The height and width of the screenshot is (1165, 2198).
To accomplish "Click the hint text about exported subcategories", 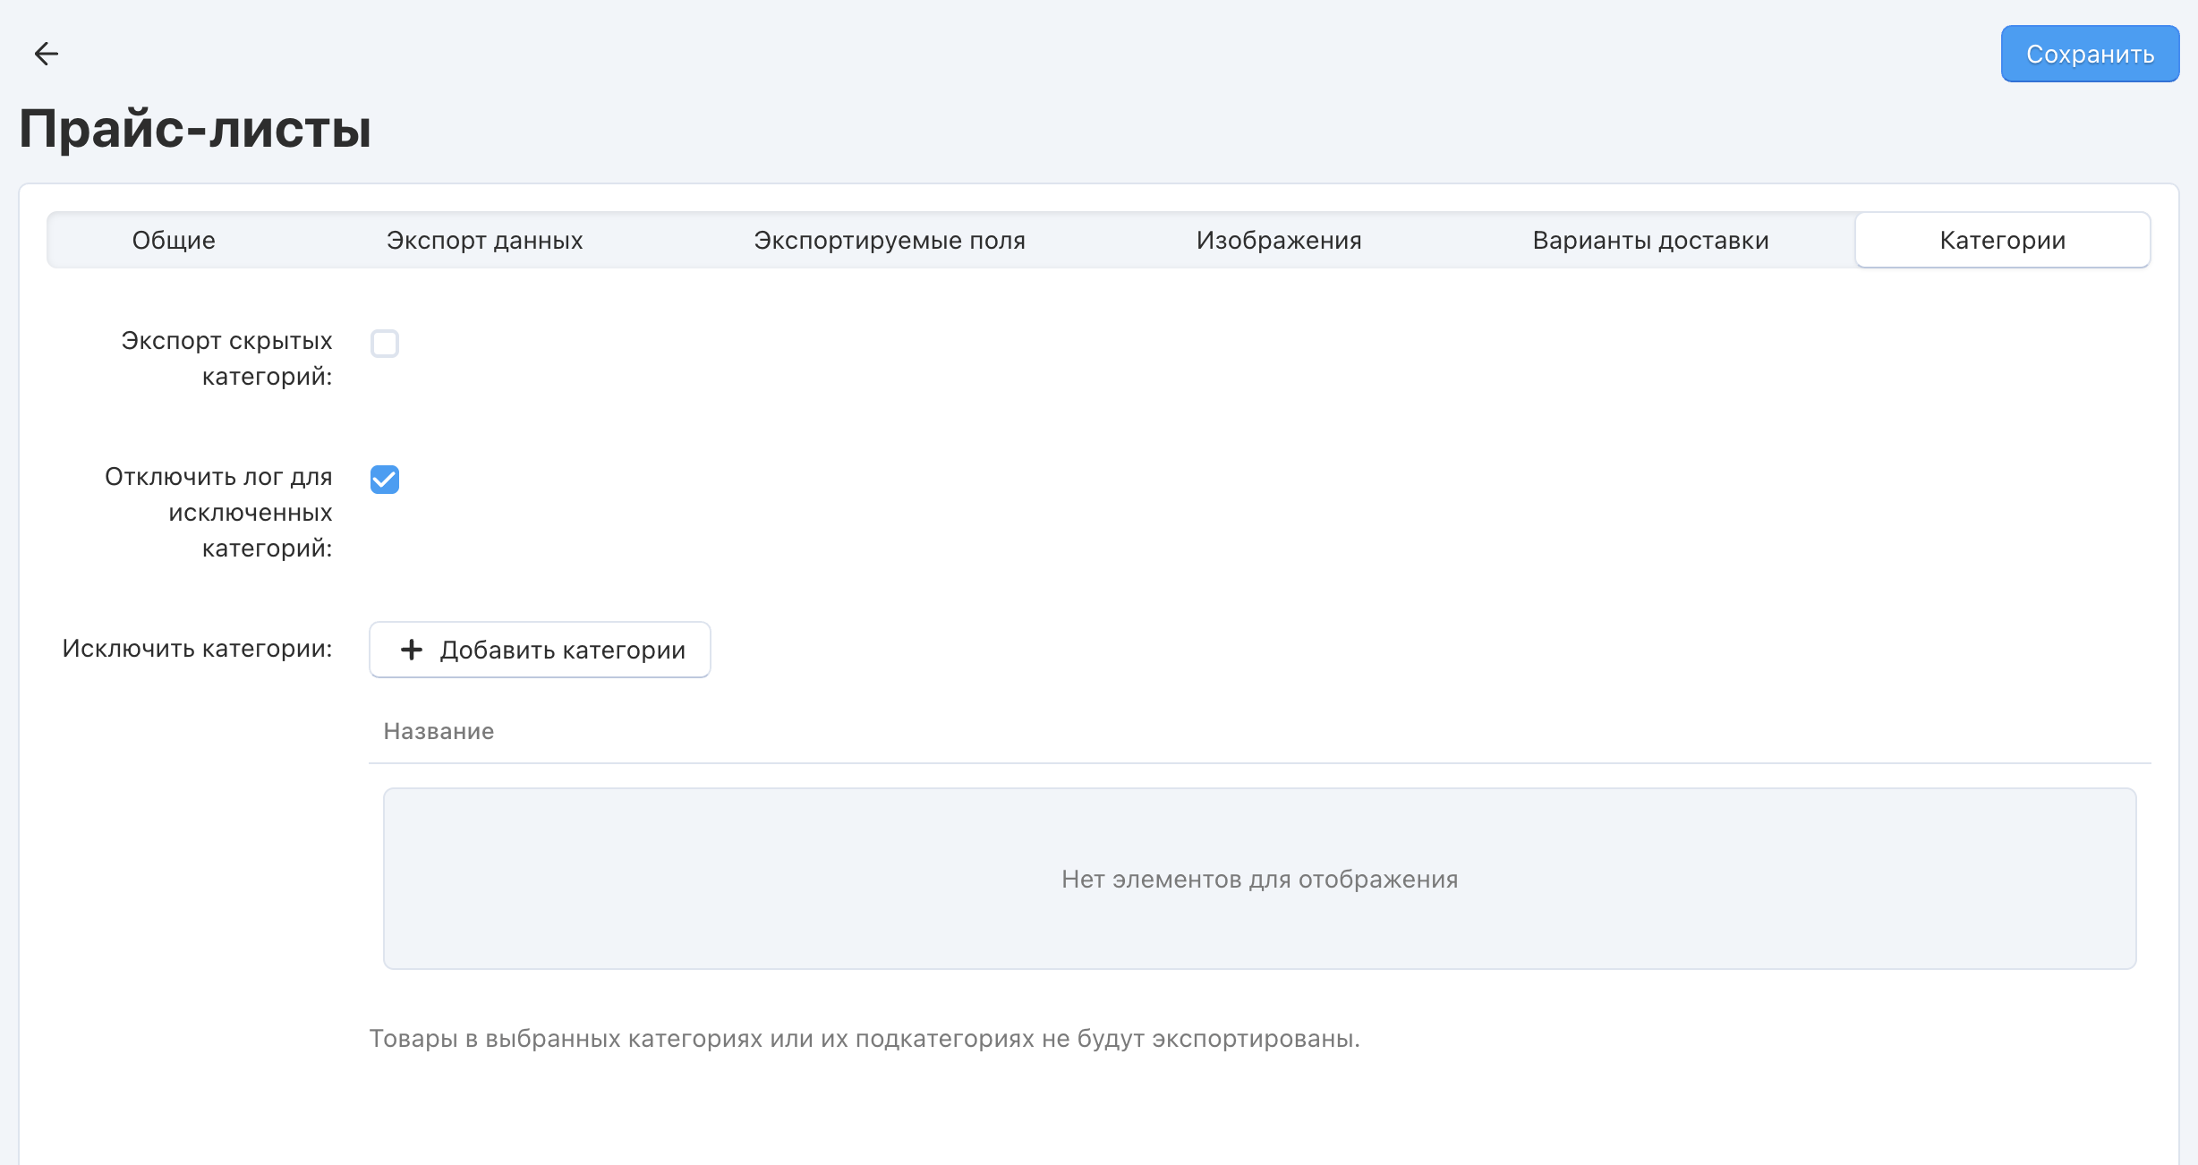I will click(x=864, y=1038).
